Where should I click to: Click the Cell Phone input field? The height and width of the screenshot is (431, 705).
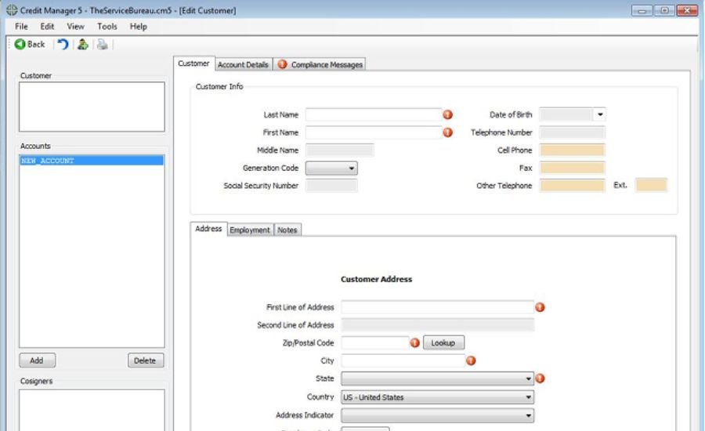[x=572, y=150]
